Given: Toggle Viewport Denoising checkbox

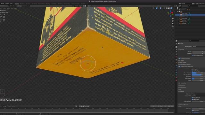Looking at the screenshot, I should (193, 56).
